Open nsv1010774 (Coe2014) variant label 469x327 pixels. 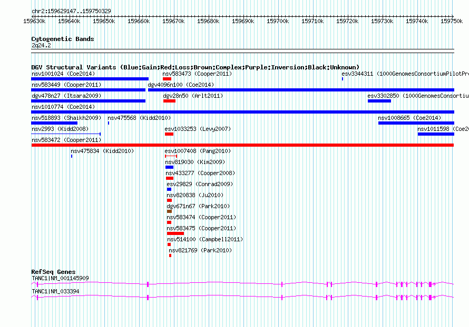coord(63,107)
